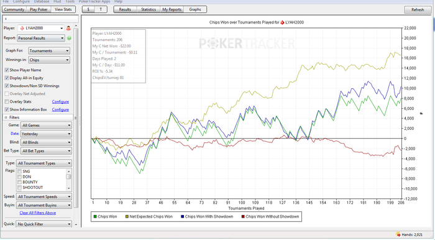Click Net Expected Chips Won yellow legend marker
This screenshot has width=435, height=240.
tap(127, 217)
